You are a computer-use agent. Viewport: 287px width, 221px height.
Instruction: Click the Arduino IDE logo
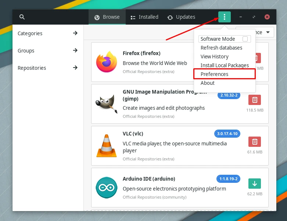pyautogui.click(x=107, y=188)
